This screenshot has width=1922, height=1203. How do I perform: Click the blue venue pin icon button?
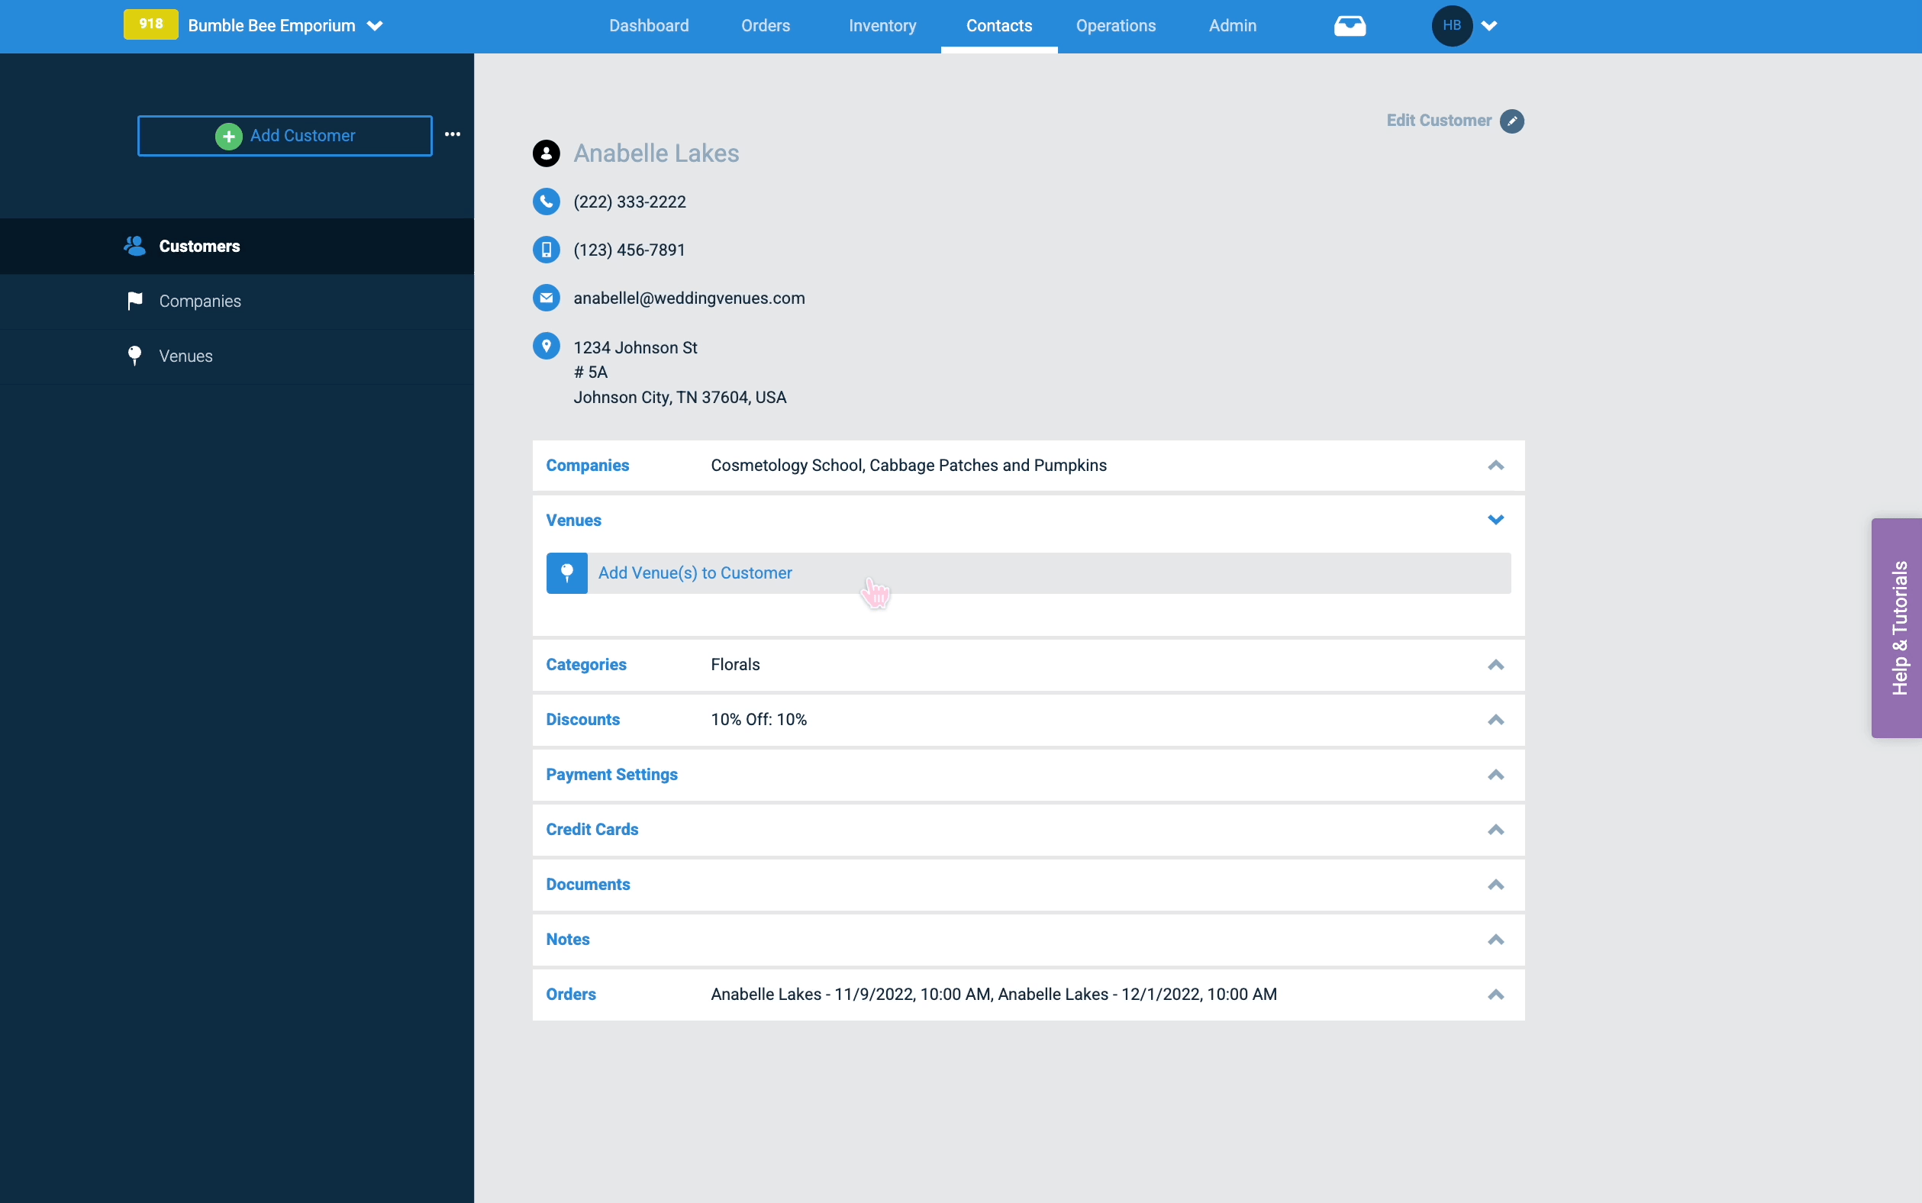[x=567, y=572]
